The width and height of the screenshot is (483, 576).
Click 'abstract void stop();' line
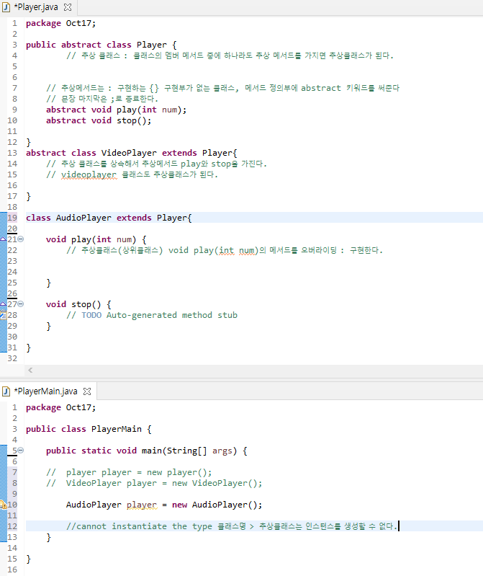[99, 120]
